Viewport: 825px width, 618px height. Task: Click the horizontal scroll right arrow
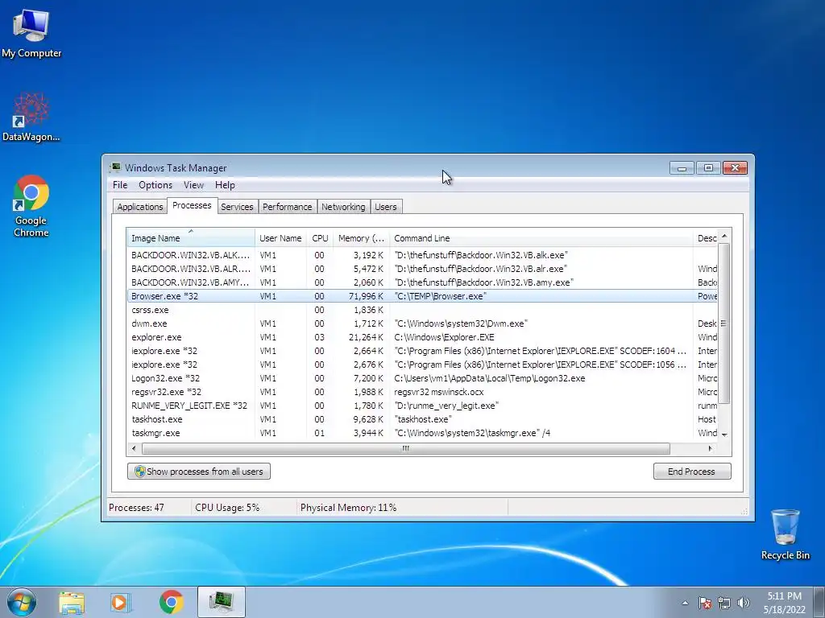(x=711, y=448)
